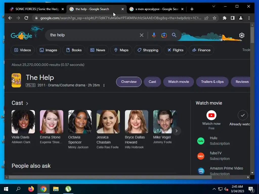Select the fuboTV subscription icon
This screenshot has height=194, width=259.
coord(201,156)
